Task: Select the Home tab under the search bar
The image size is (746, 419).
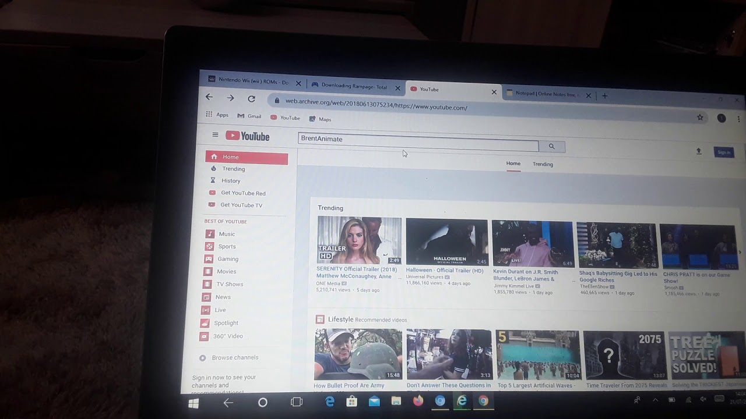Action: point(513,164)
